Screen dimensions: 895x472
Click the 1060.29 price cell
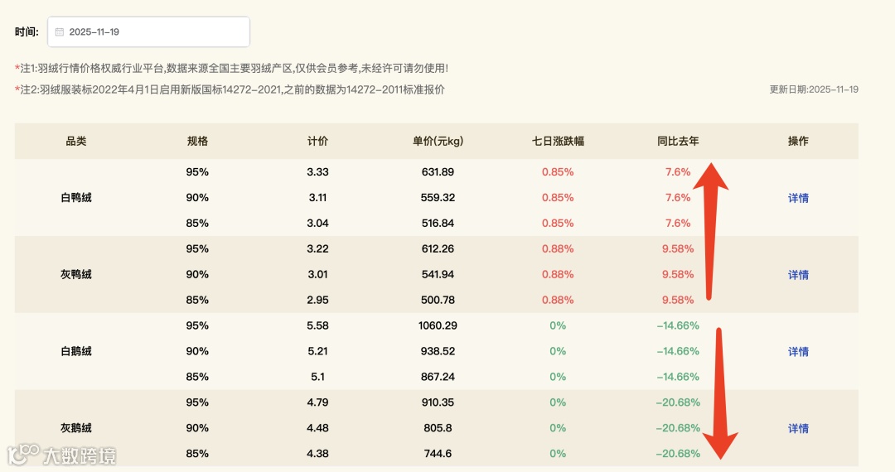point(438,325)
